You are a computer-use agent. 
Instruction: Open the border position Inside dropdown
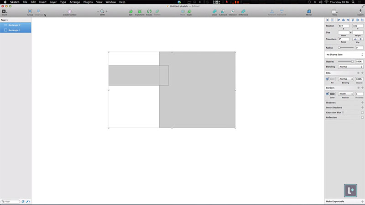click(x=345, y=93)
